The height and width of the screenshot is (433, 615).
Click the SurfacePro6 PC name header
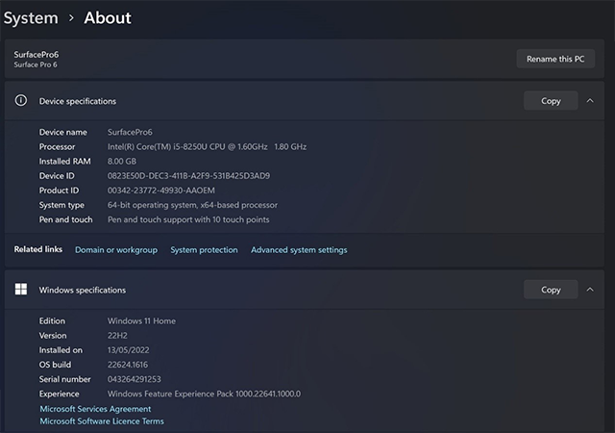coord(37,55)
